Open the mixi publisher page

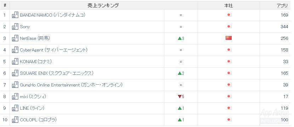coord(33,97)
